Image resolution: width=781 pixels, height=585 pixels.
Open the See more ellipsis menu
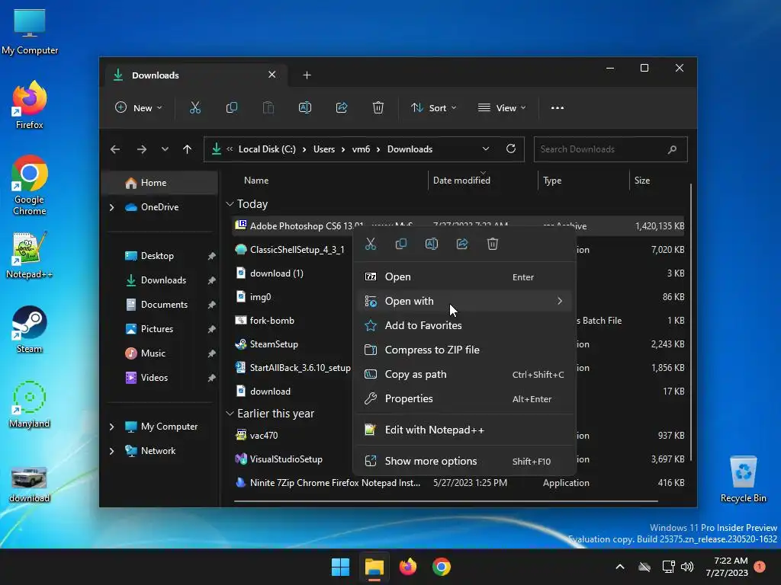558,108
